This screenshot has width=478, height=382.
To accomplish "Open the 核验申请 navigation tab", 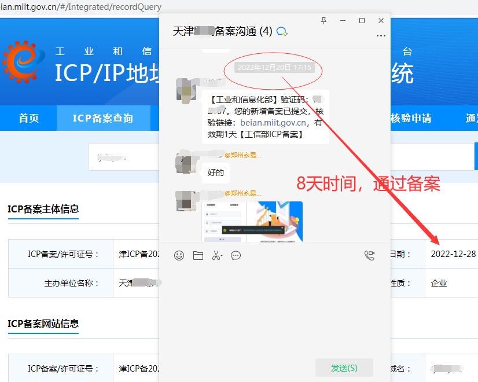I will (411, 118).
